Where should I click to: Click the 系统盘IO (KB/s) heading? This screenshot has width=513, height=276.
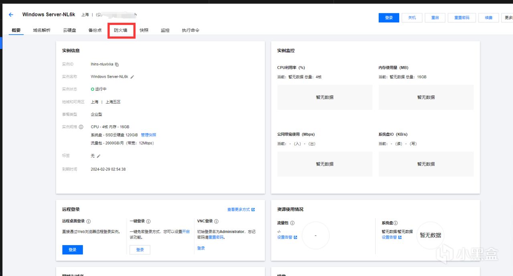click(393, 134)
